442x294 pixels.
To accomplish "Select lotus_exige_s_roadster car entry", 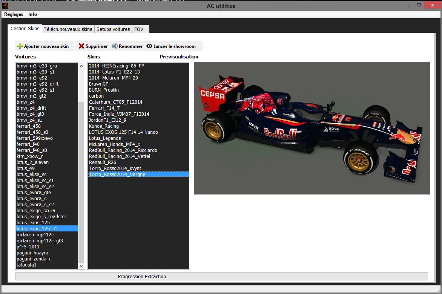I will point(47,217).
